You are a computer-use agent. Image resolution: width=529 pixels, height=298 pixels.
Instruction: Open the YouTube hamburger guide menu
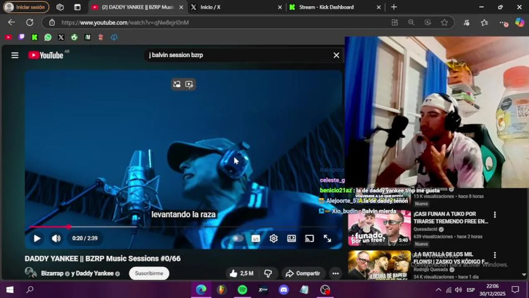click(15, 55)
